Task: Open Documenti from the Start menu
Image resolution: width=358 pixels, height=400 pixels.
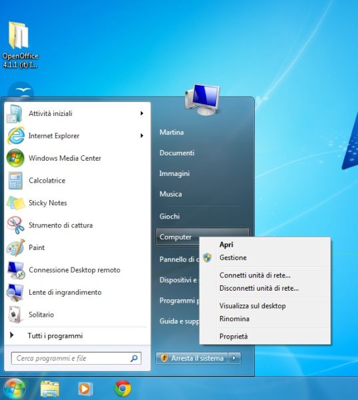Action: (x=177, y=153)
